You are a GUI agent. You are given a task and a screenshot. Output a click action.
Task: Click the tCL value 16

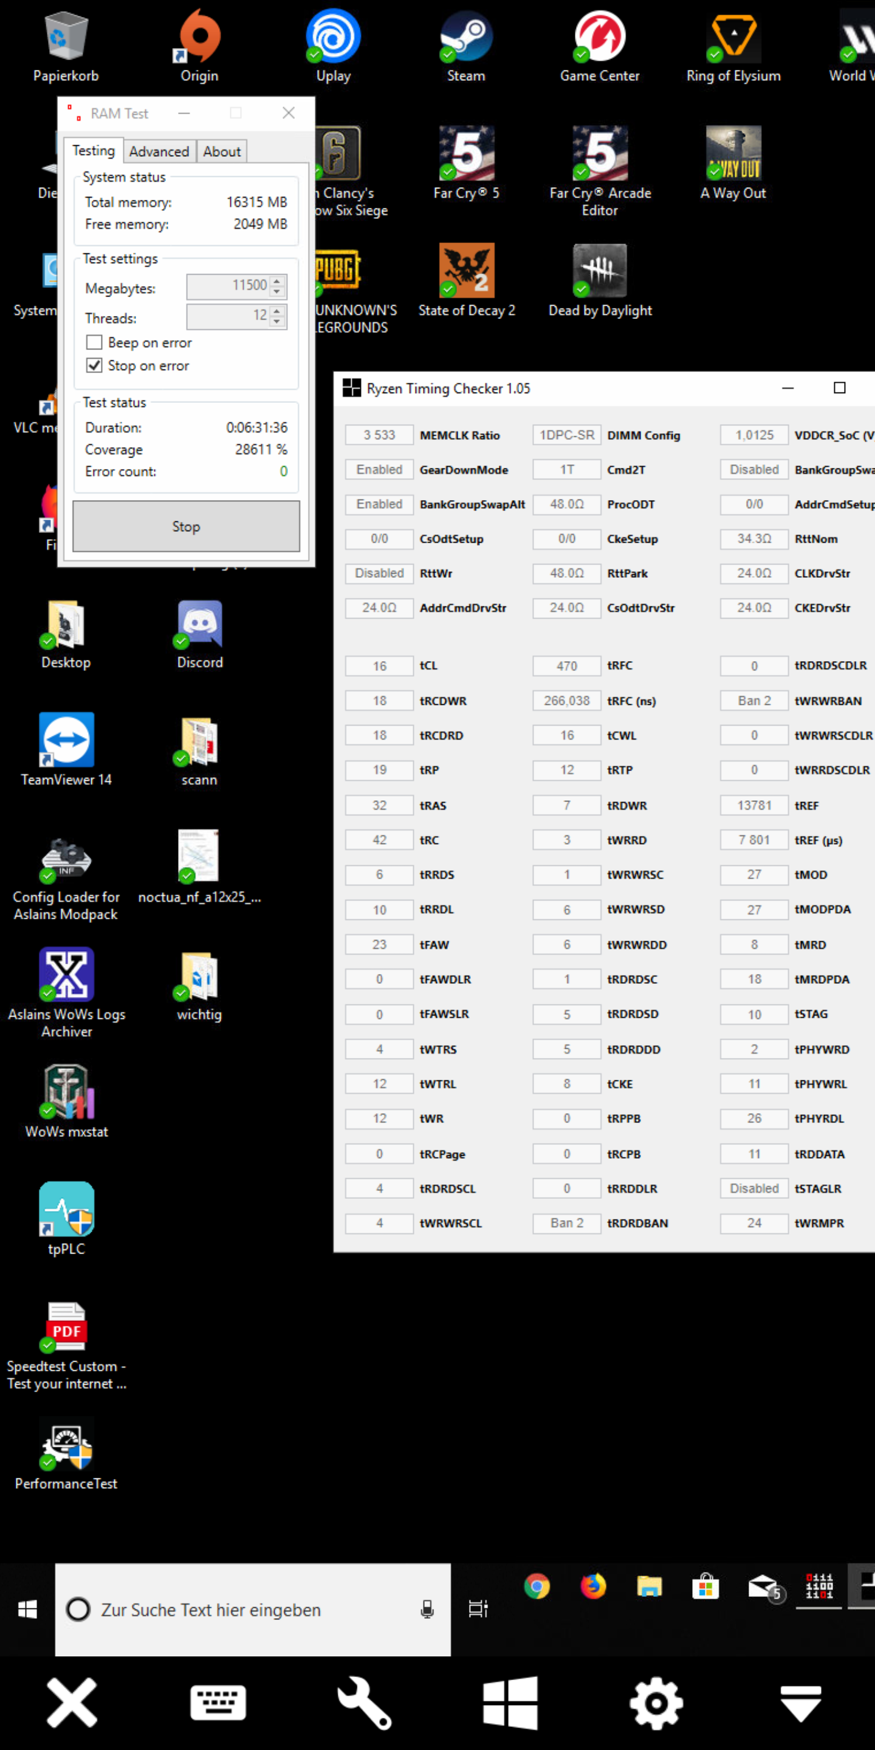pos(379,666)
